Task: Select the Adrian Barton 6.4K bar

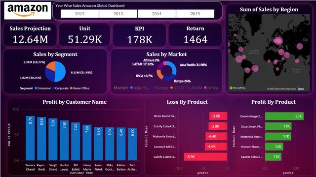Action: [121, 144]
